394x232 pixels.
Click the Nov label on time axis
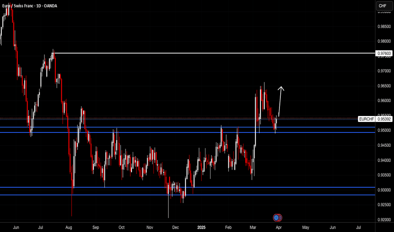[150, 227]
